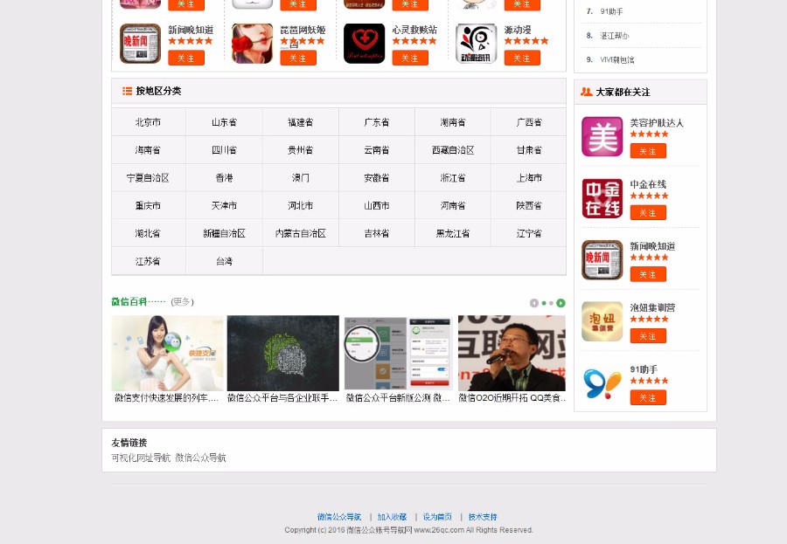Click the green next arrow of 微信百科 carousel
Viewport: 787px width, 544px height.
point(561,303)
